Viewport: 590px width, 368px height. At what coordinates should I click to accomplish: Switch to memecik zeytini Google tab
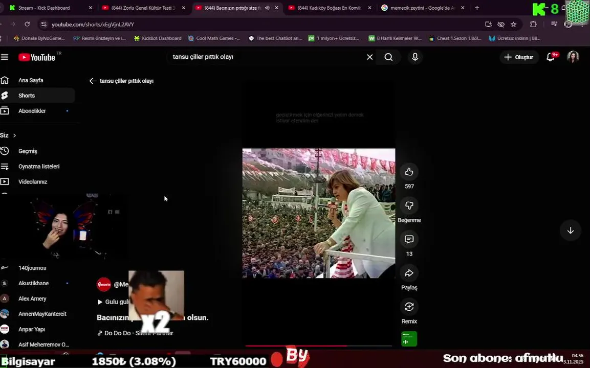click(x=422, y=8)
